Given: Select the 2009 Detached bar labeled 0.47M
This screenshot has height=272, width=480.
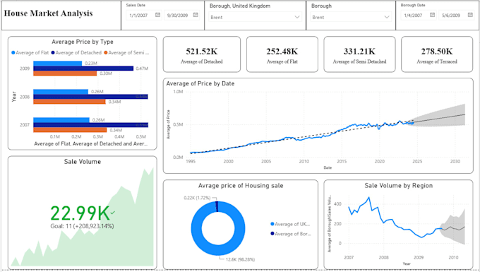Looking at the screenshot, I should pos(83,69).
